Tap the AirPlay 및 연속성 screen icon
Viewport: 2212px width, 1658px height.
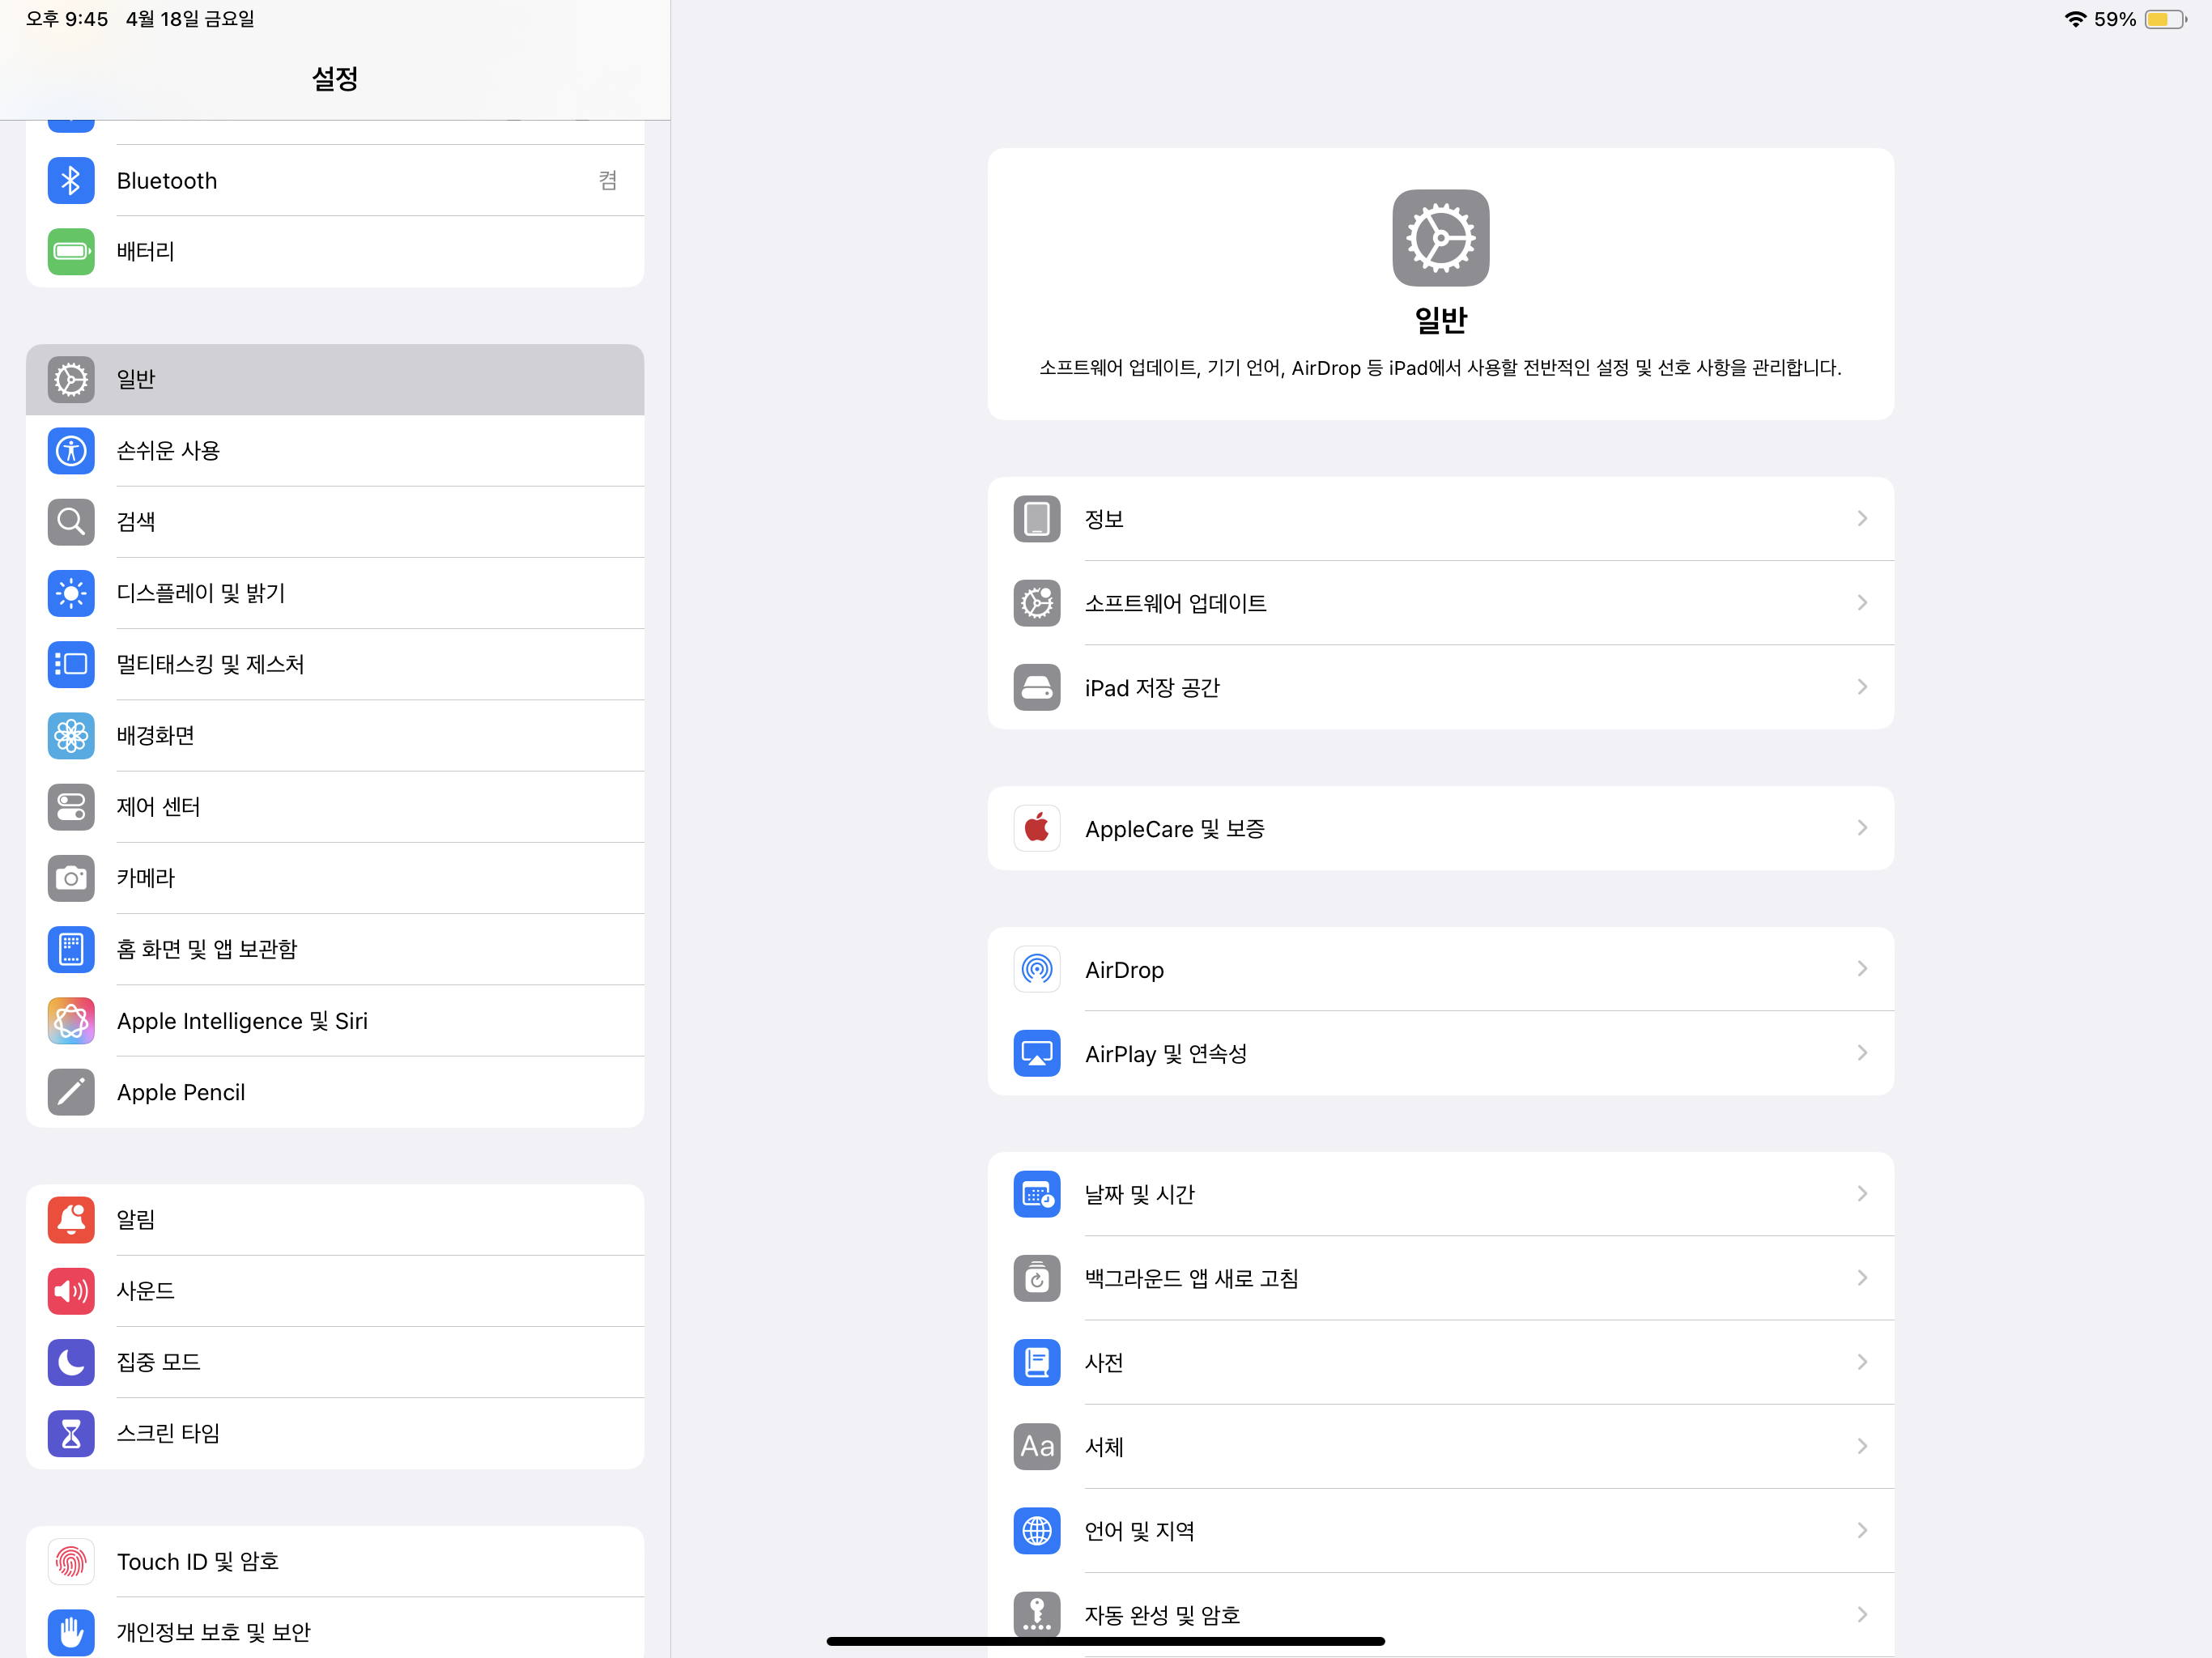(x=1037, y=1053)
